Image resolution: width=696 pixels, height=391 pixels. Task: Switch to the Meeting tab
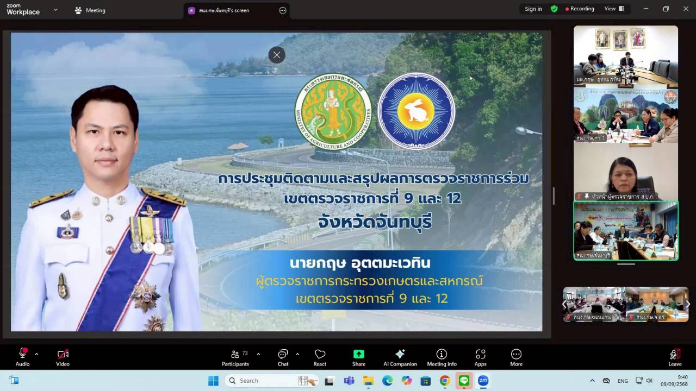(90, 10)
